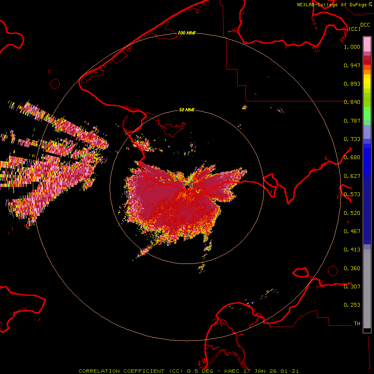Click the "0.307" color scale value
374x374 pixels.
pyautogui.click(x=352, y=287)
